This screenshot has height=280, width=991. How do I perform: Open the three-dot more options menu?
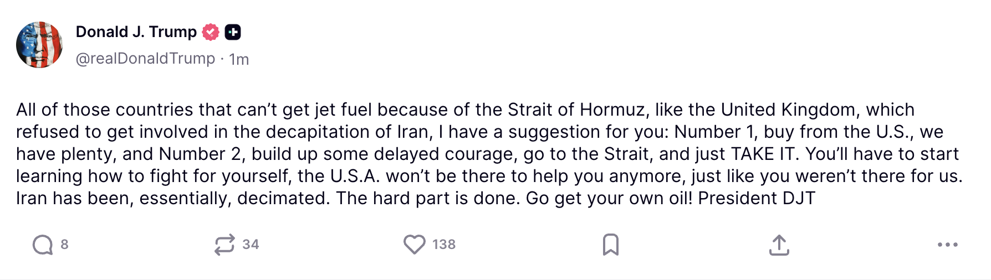click(x=947, y=245)
